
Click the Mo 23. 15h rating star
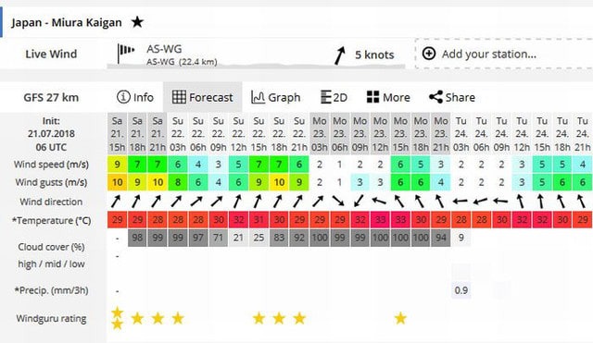click(400, 318)
